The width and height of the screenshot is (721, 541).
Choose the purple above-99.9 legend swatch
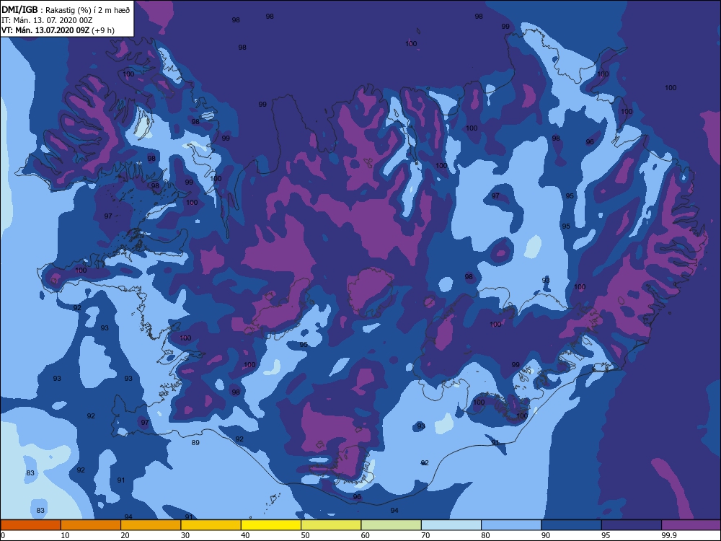[x=691, y=525]
